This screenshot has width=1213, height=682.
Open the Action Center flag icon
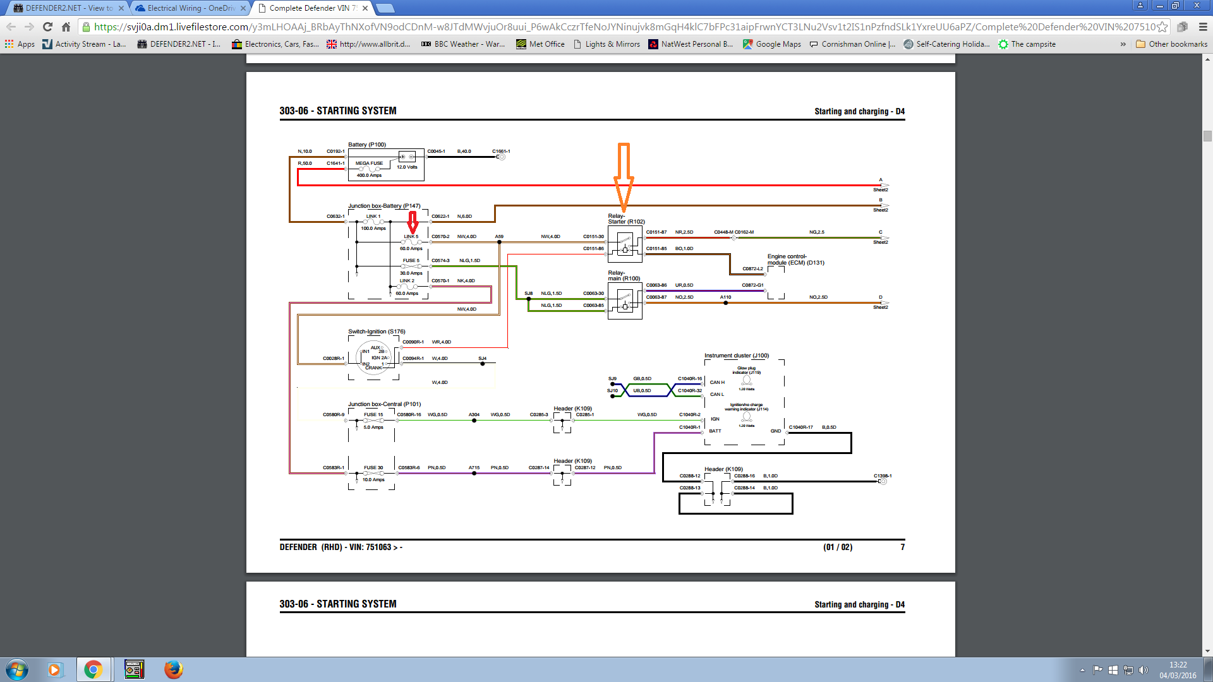pos(1097,670)
